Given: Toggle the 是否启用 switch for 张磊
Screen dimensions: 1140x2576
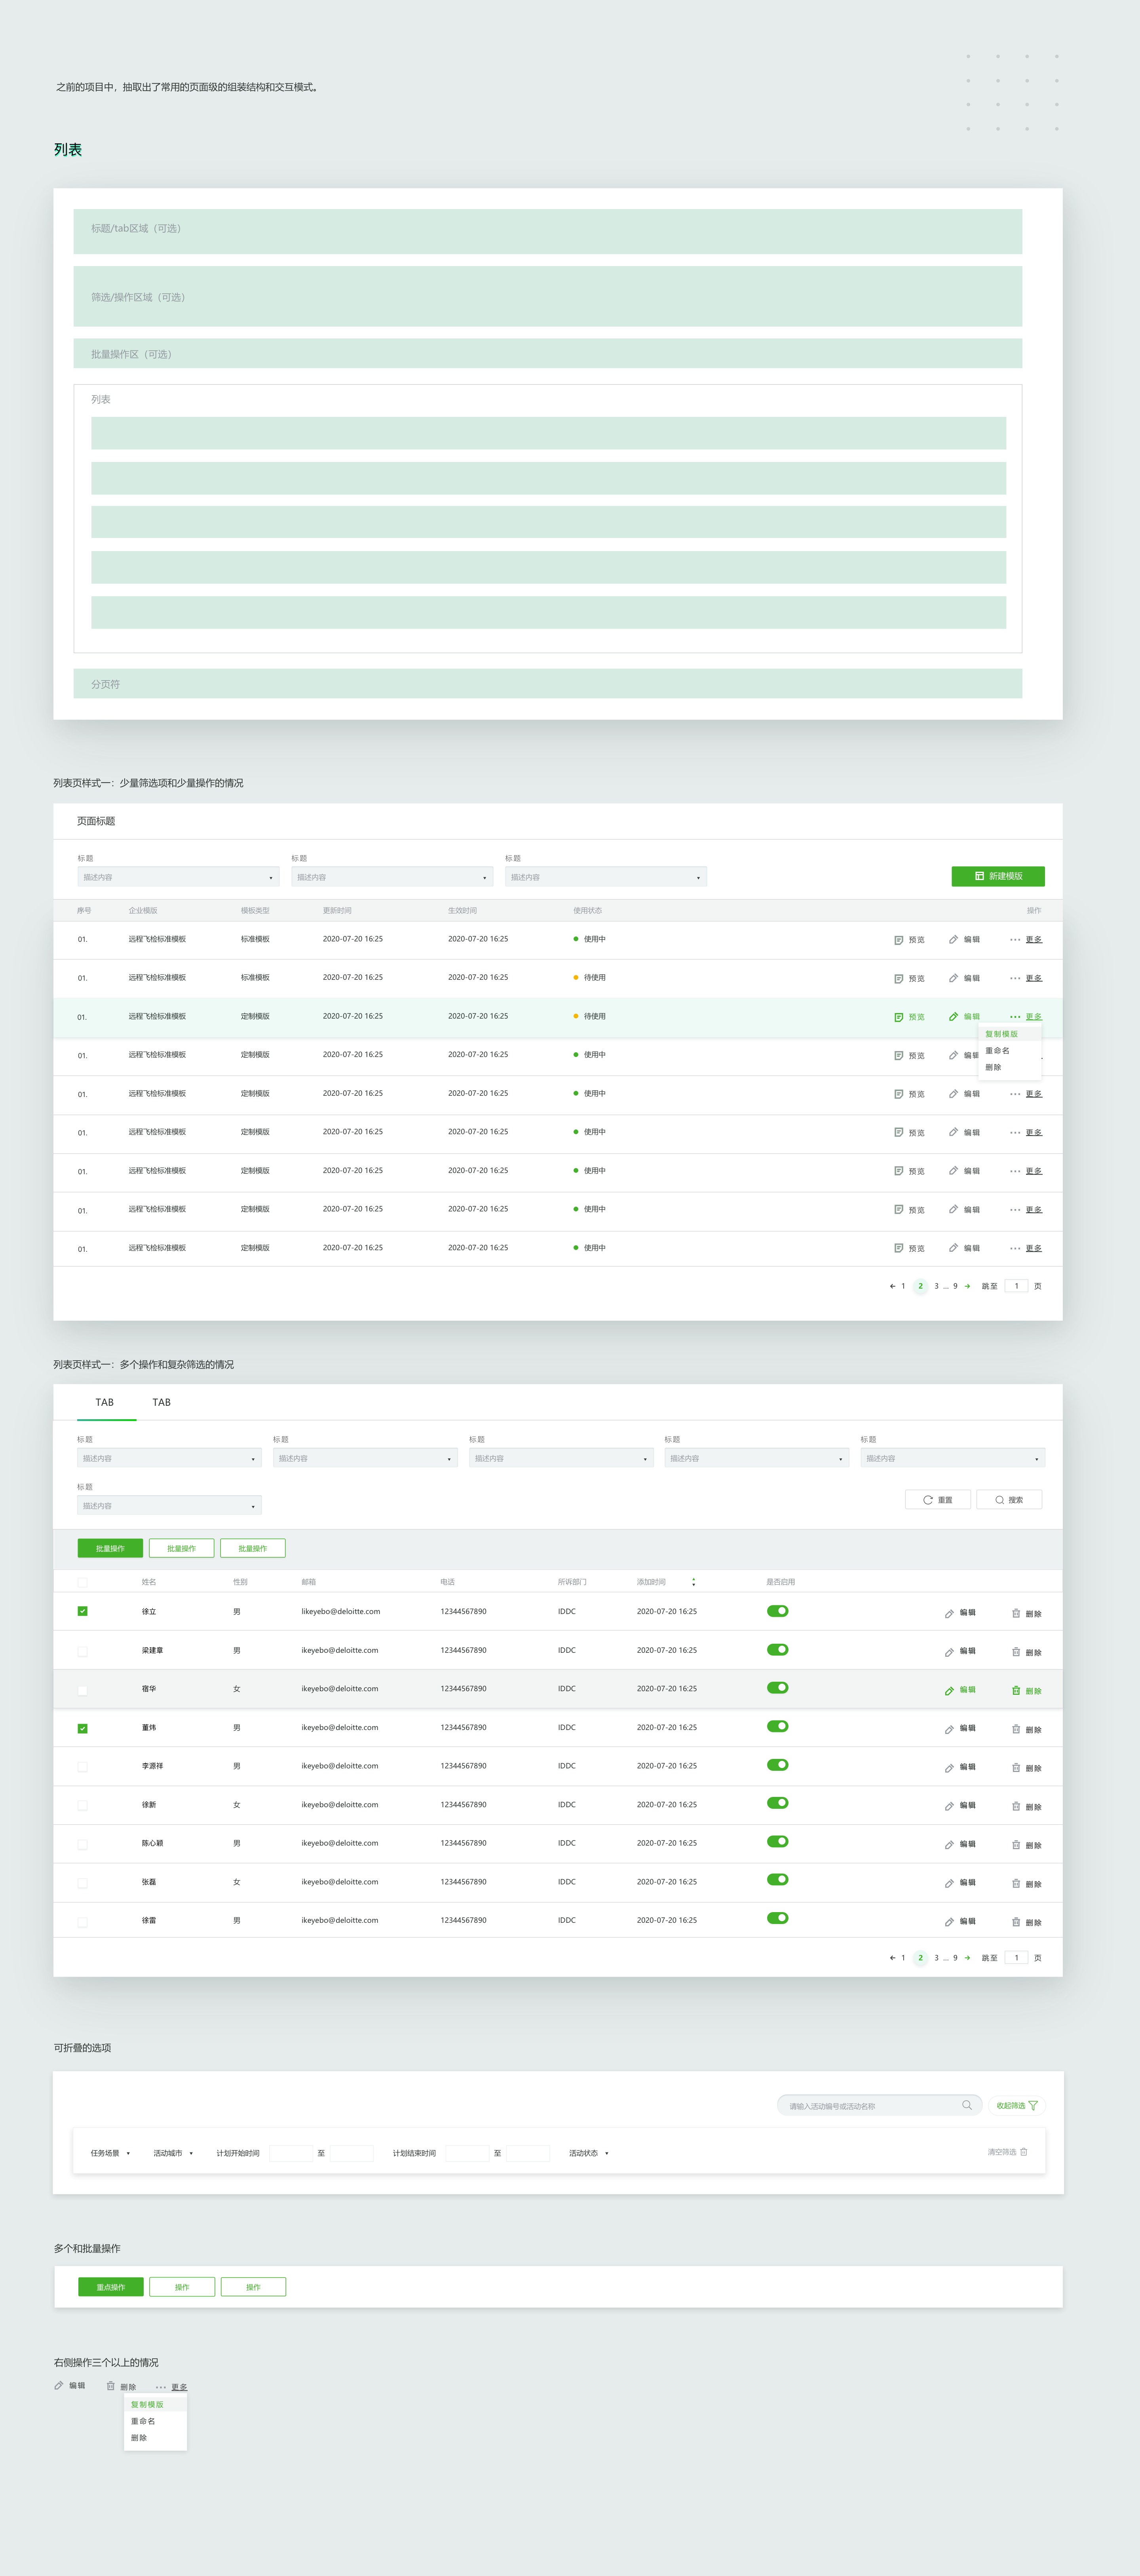Looking at the screenshot, I should (x=777, y=1880).
